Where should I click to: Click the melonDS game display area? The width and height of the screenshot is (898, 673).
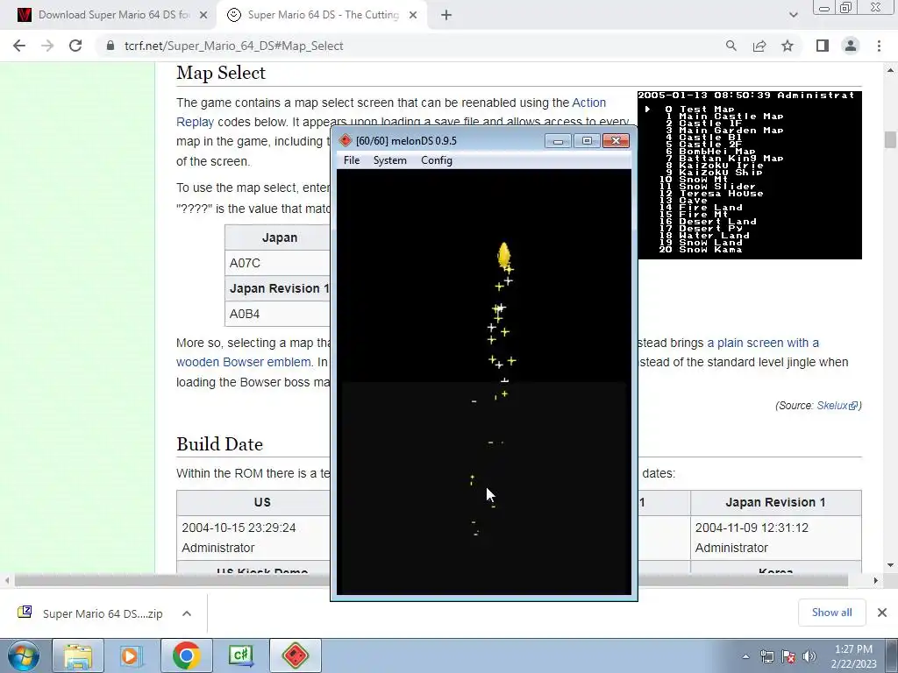coord(484,382)
